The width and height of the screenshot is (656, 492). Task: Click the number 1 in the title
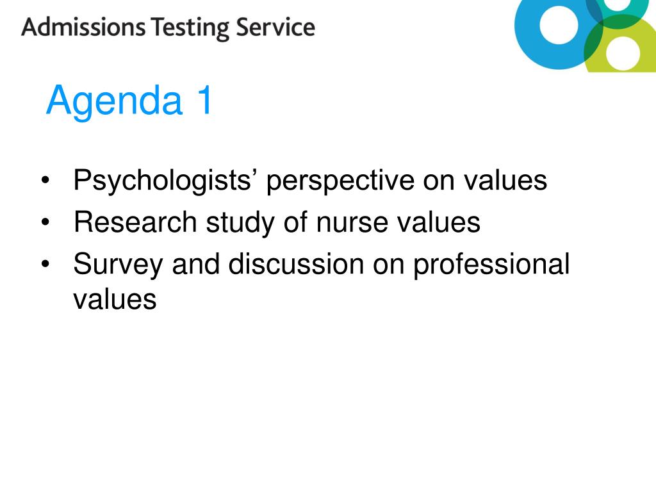click(205, 99)
